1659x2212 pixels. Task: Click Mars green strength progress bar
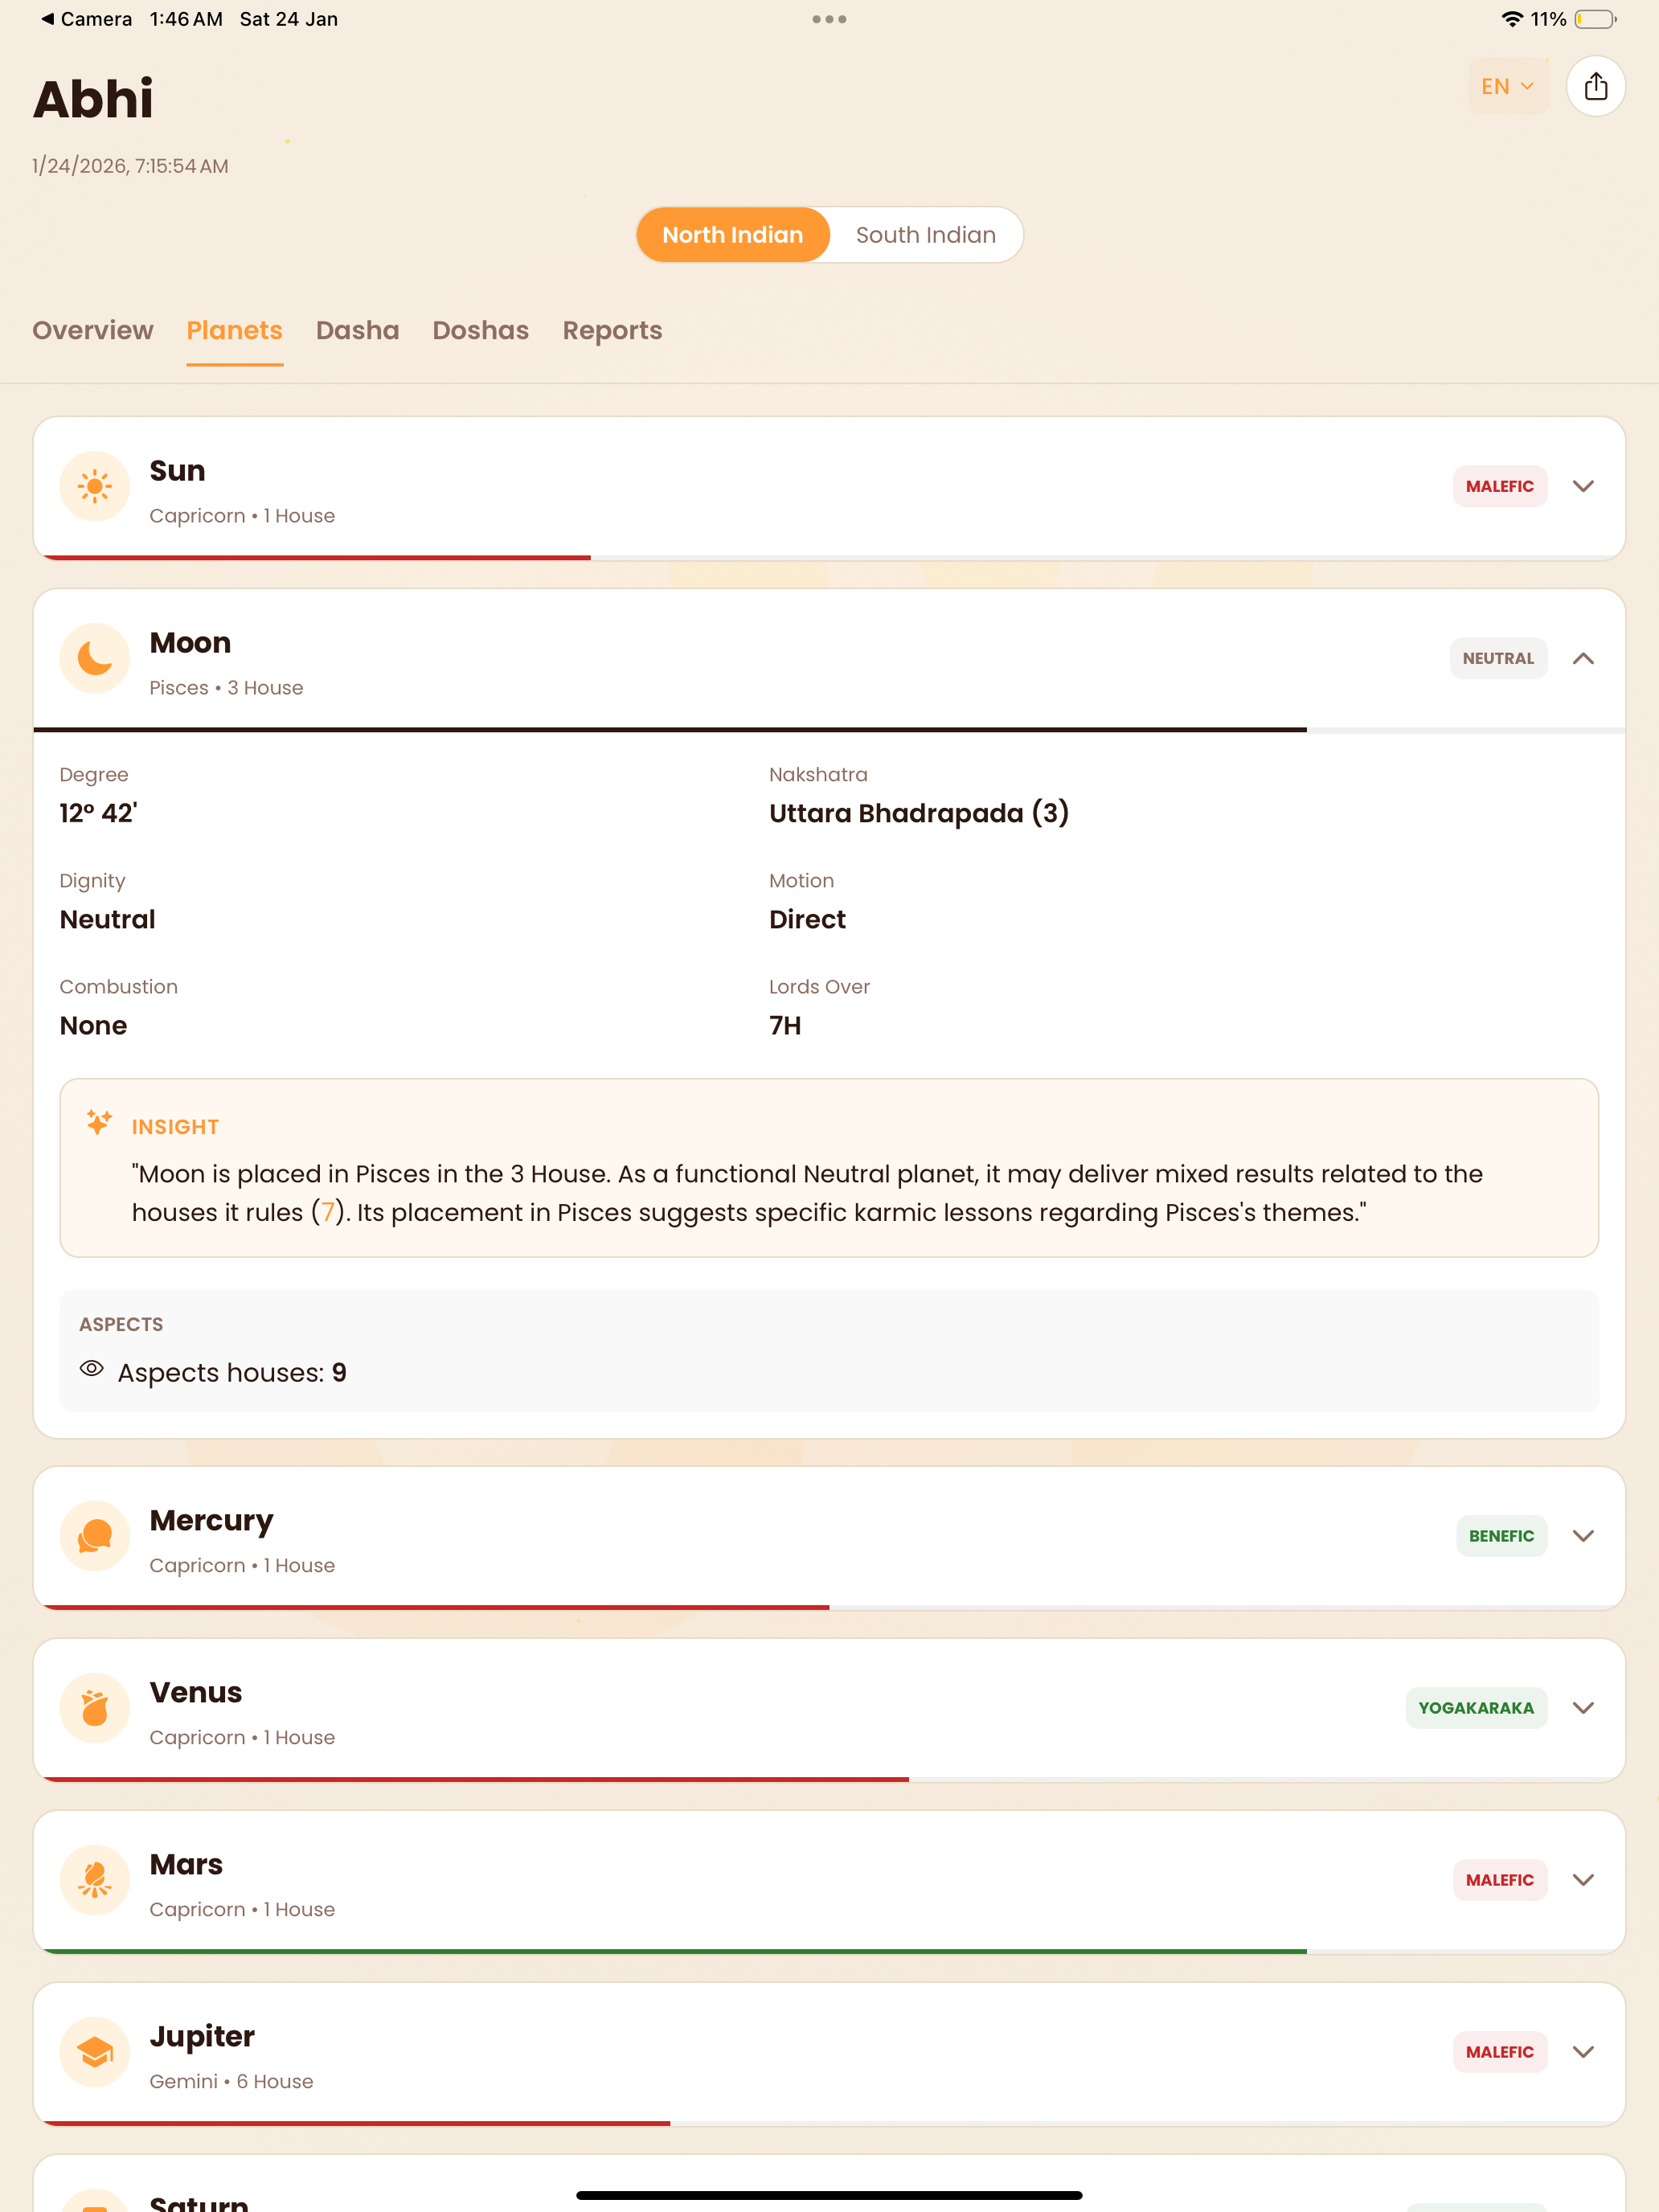(x=676, y=1951)
